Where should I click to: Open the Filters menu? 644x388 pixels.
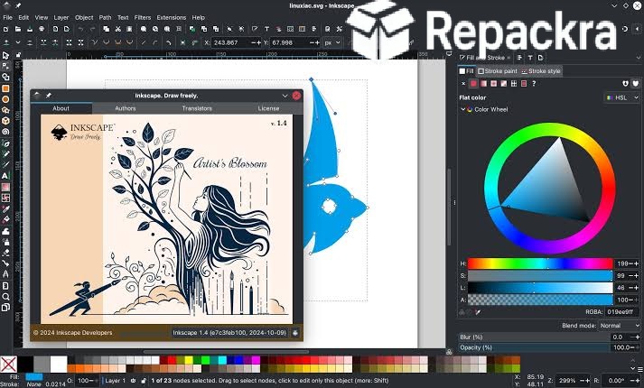143,18
